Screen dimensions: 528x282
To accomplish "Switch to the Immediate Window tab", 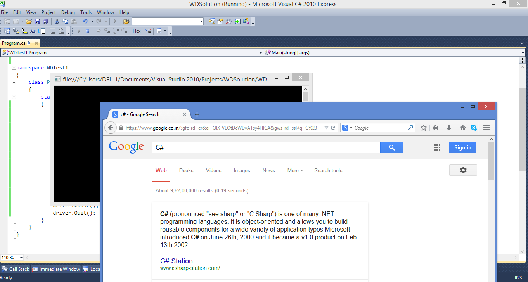I will 56,269.
